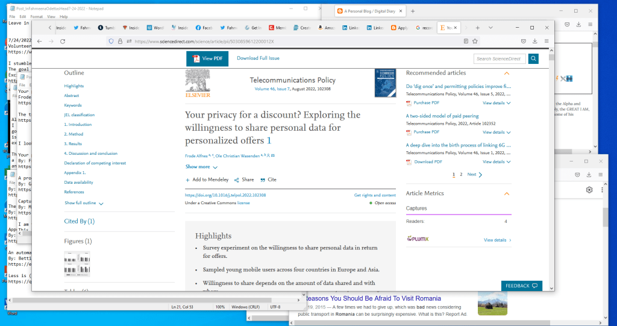Click the ScienceDirect search magnifier button
Image resolution: width=617 pixels, height=326 pixels.
click(533, 58)
